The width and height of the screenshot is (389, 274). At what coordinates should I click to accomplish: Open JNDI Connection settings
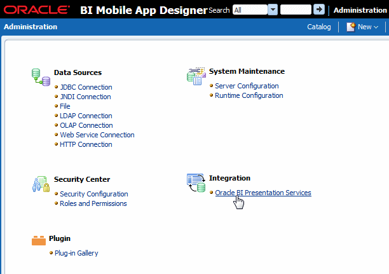(x=85, y=97)
